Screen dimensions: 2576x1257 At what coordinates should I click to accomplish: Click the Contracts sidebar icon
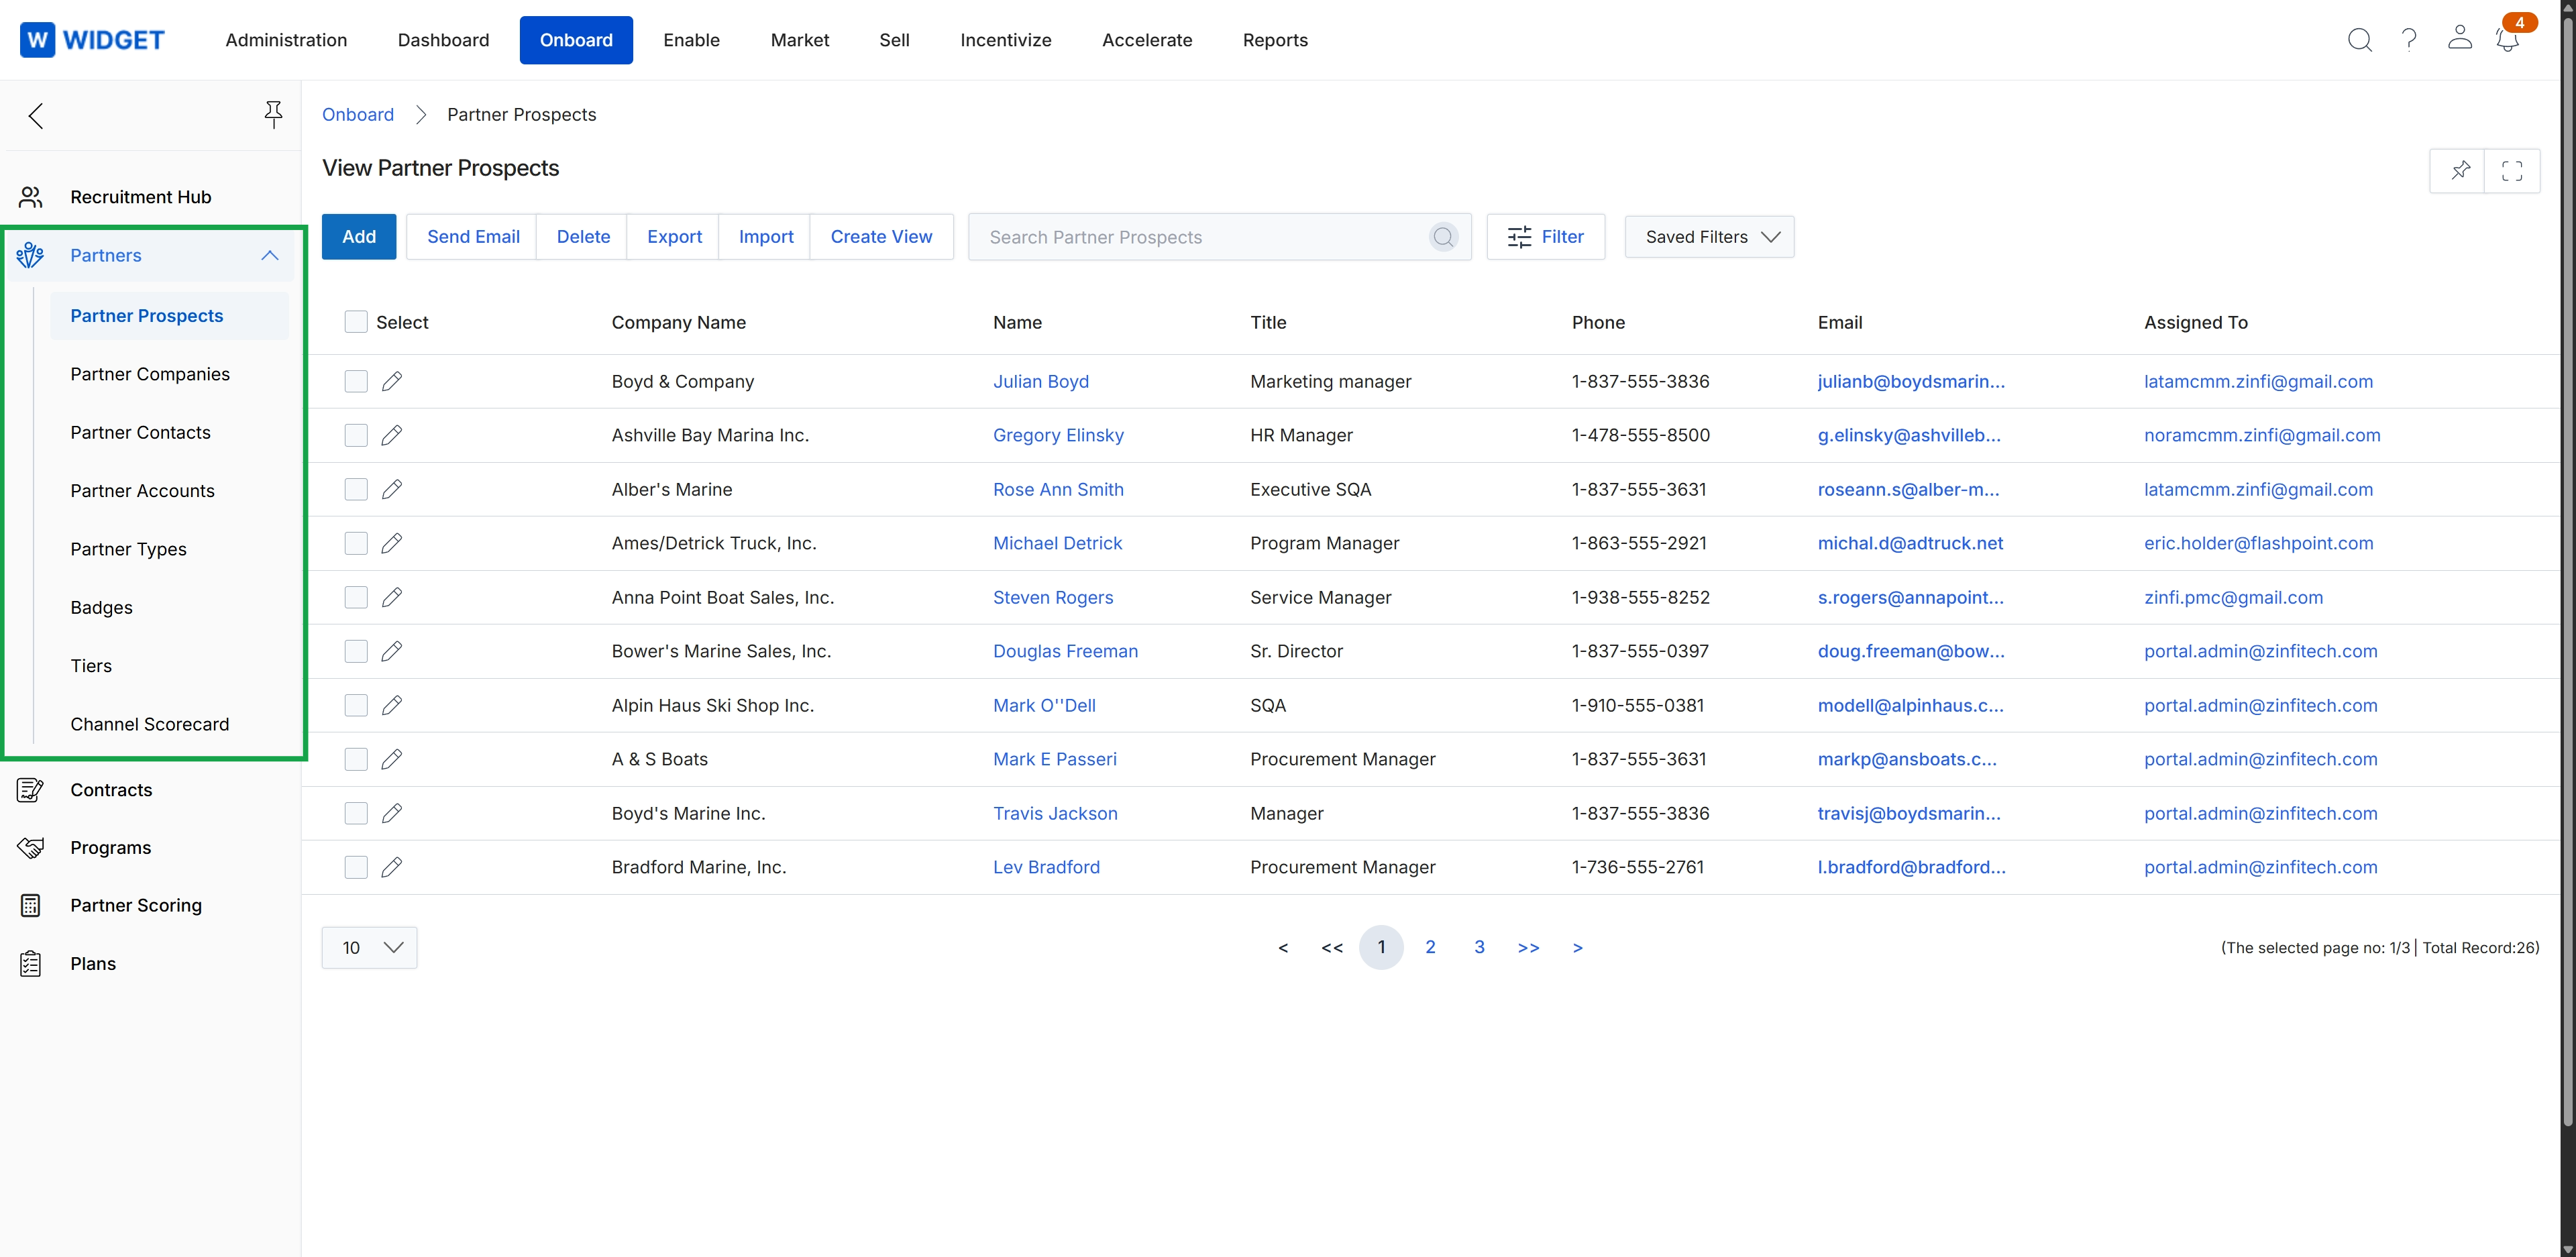tap(30, 790)
